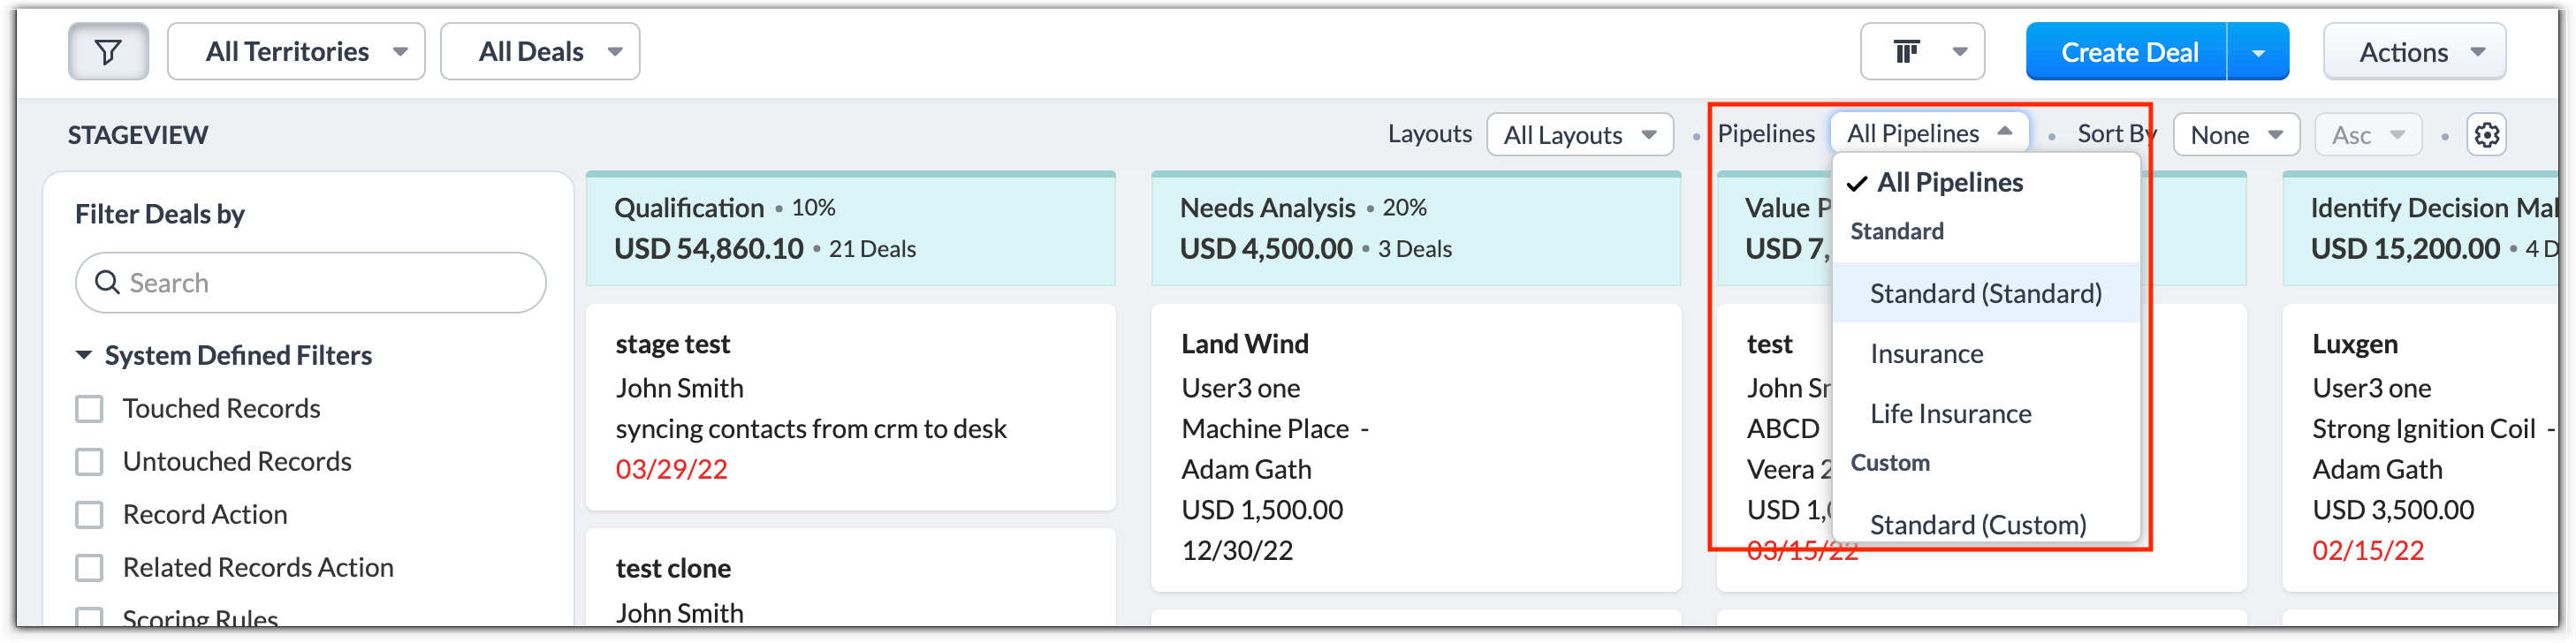Click the magnifier icon in search box
The width and height of the screenshot is (2576, 643).
(x=107, y=283)
